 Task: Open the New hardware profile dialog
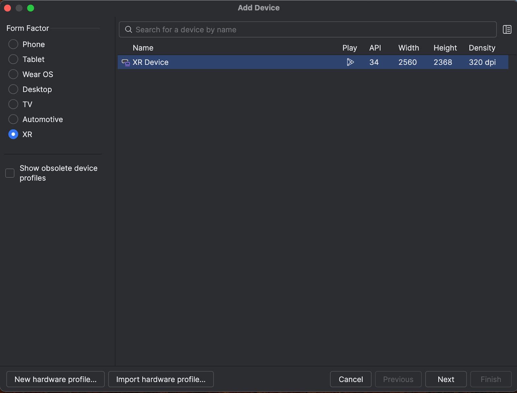coord(56,379)
